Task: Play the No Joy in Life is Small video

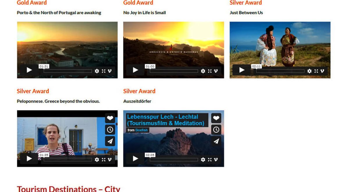Action: click(x=135, y=70)
